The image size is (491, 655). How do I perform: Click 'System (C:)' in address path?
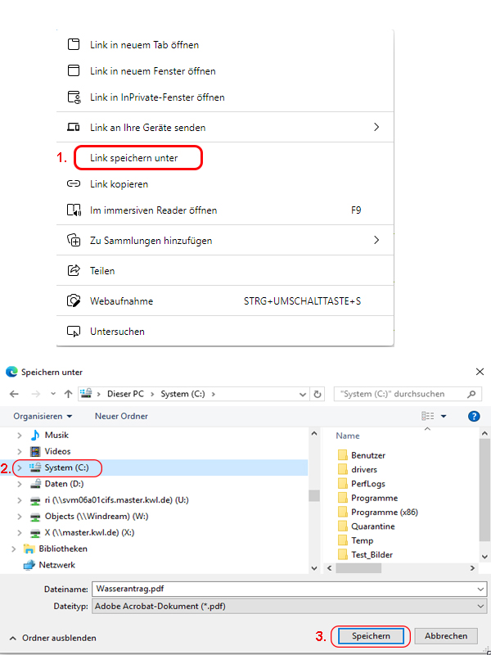(182, 394)
